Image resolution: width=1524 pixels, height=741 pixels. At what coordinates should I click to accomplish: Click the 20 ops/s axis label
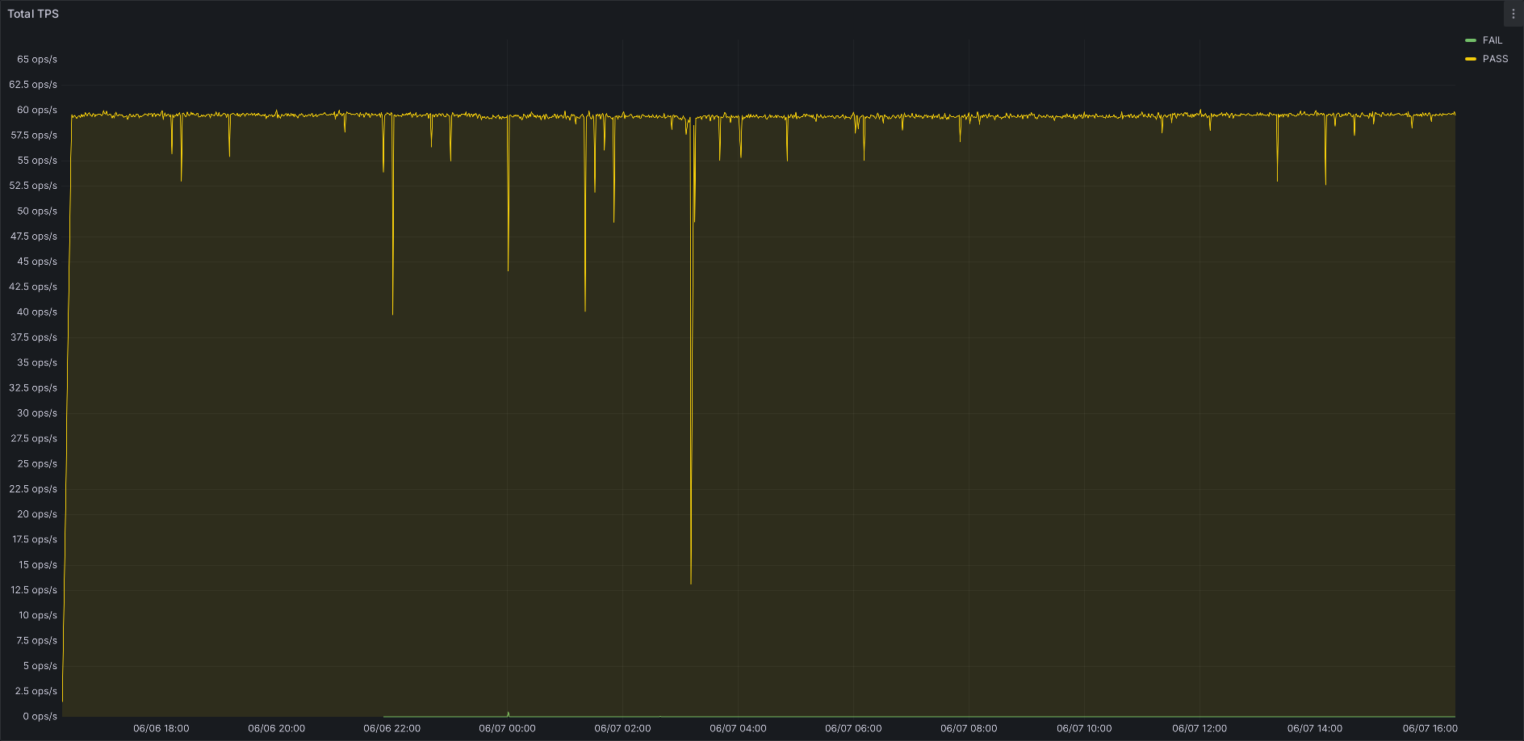tap(37, 513)
